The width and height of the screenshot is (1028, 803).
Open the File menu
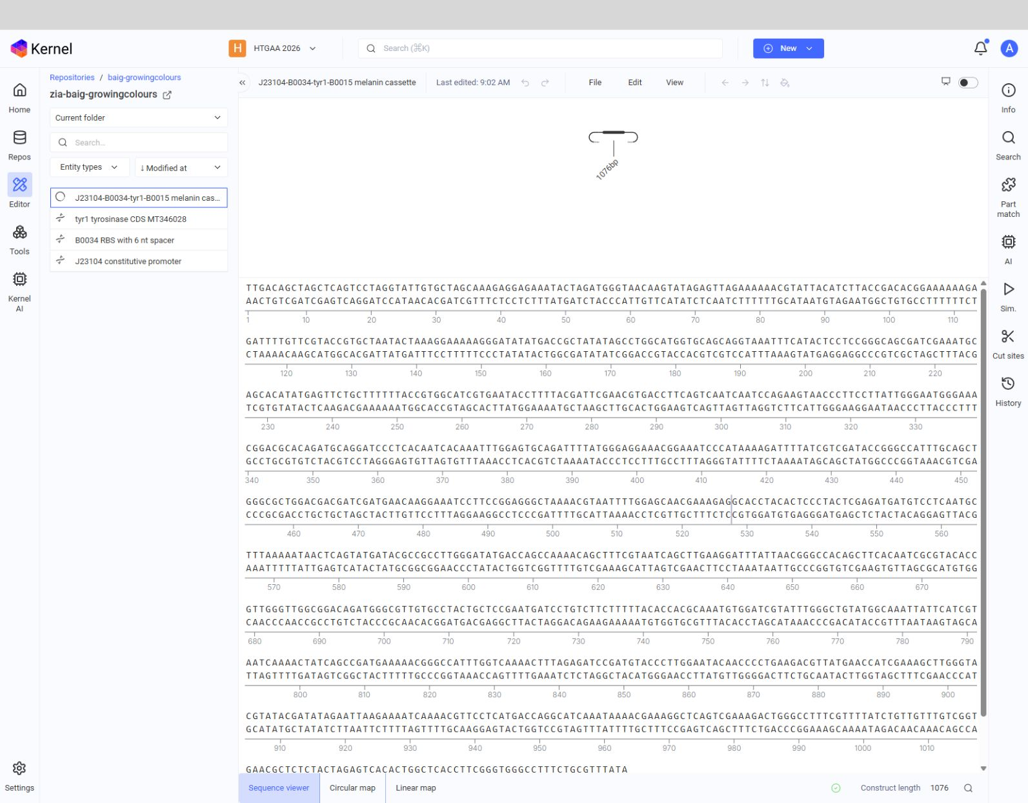[595, 83]
